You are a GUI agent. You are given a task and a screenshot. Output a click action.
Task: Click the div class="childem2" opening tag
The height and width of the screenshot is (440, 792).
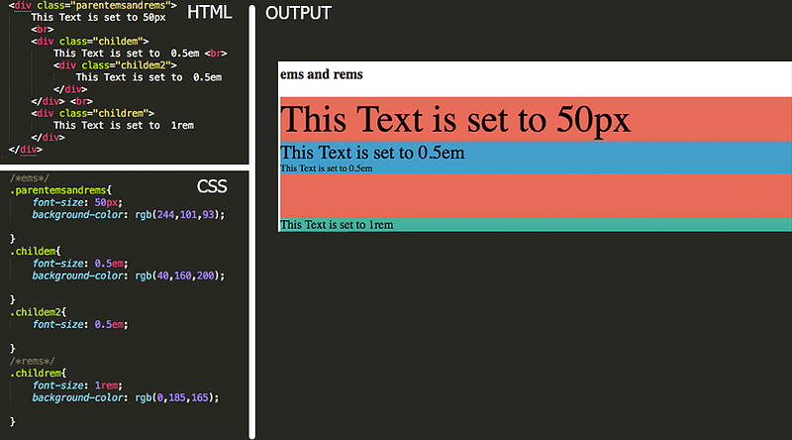coord(115,65)
